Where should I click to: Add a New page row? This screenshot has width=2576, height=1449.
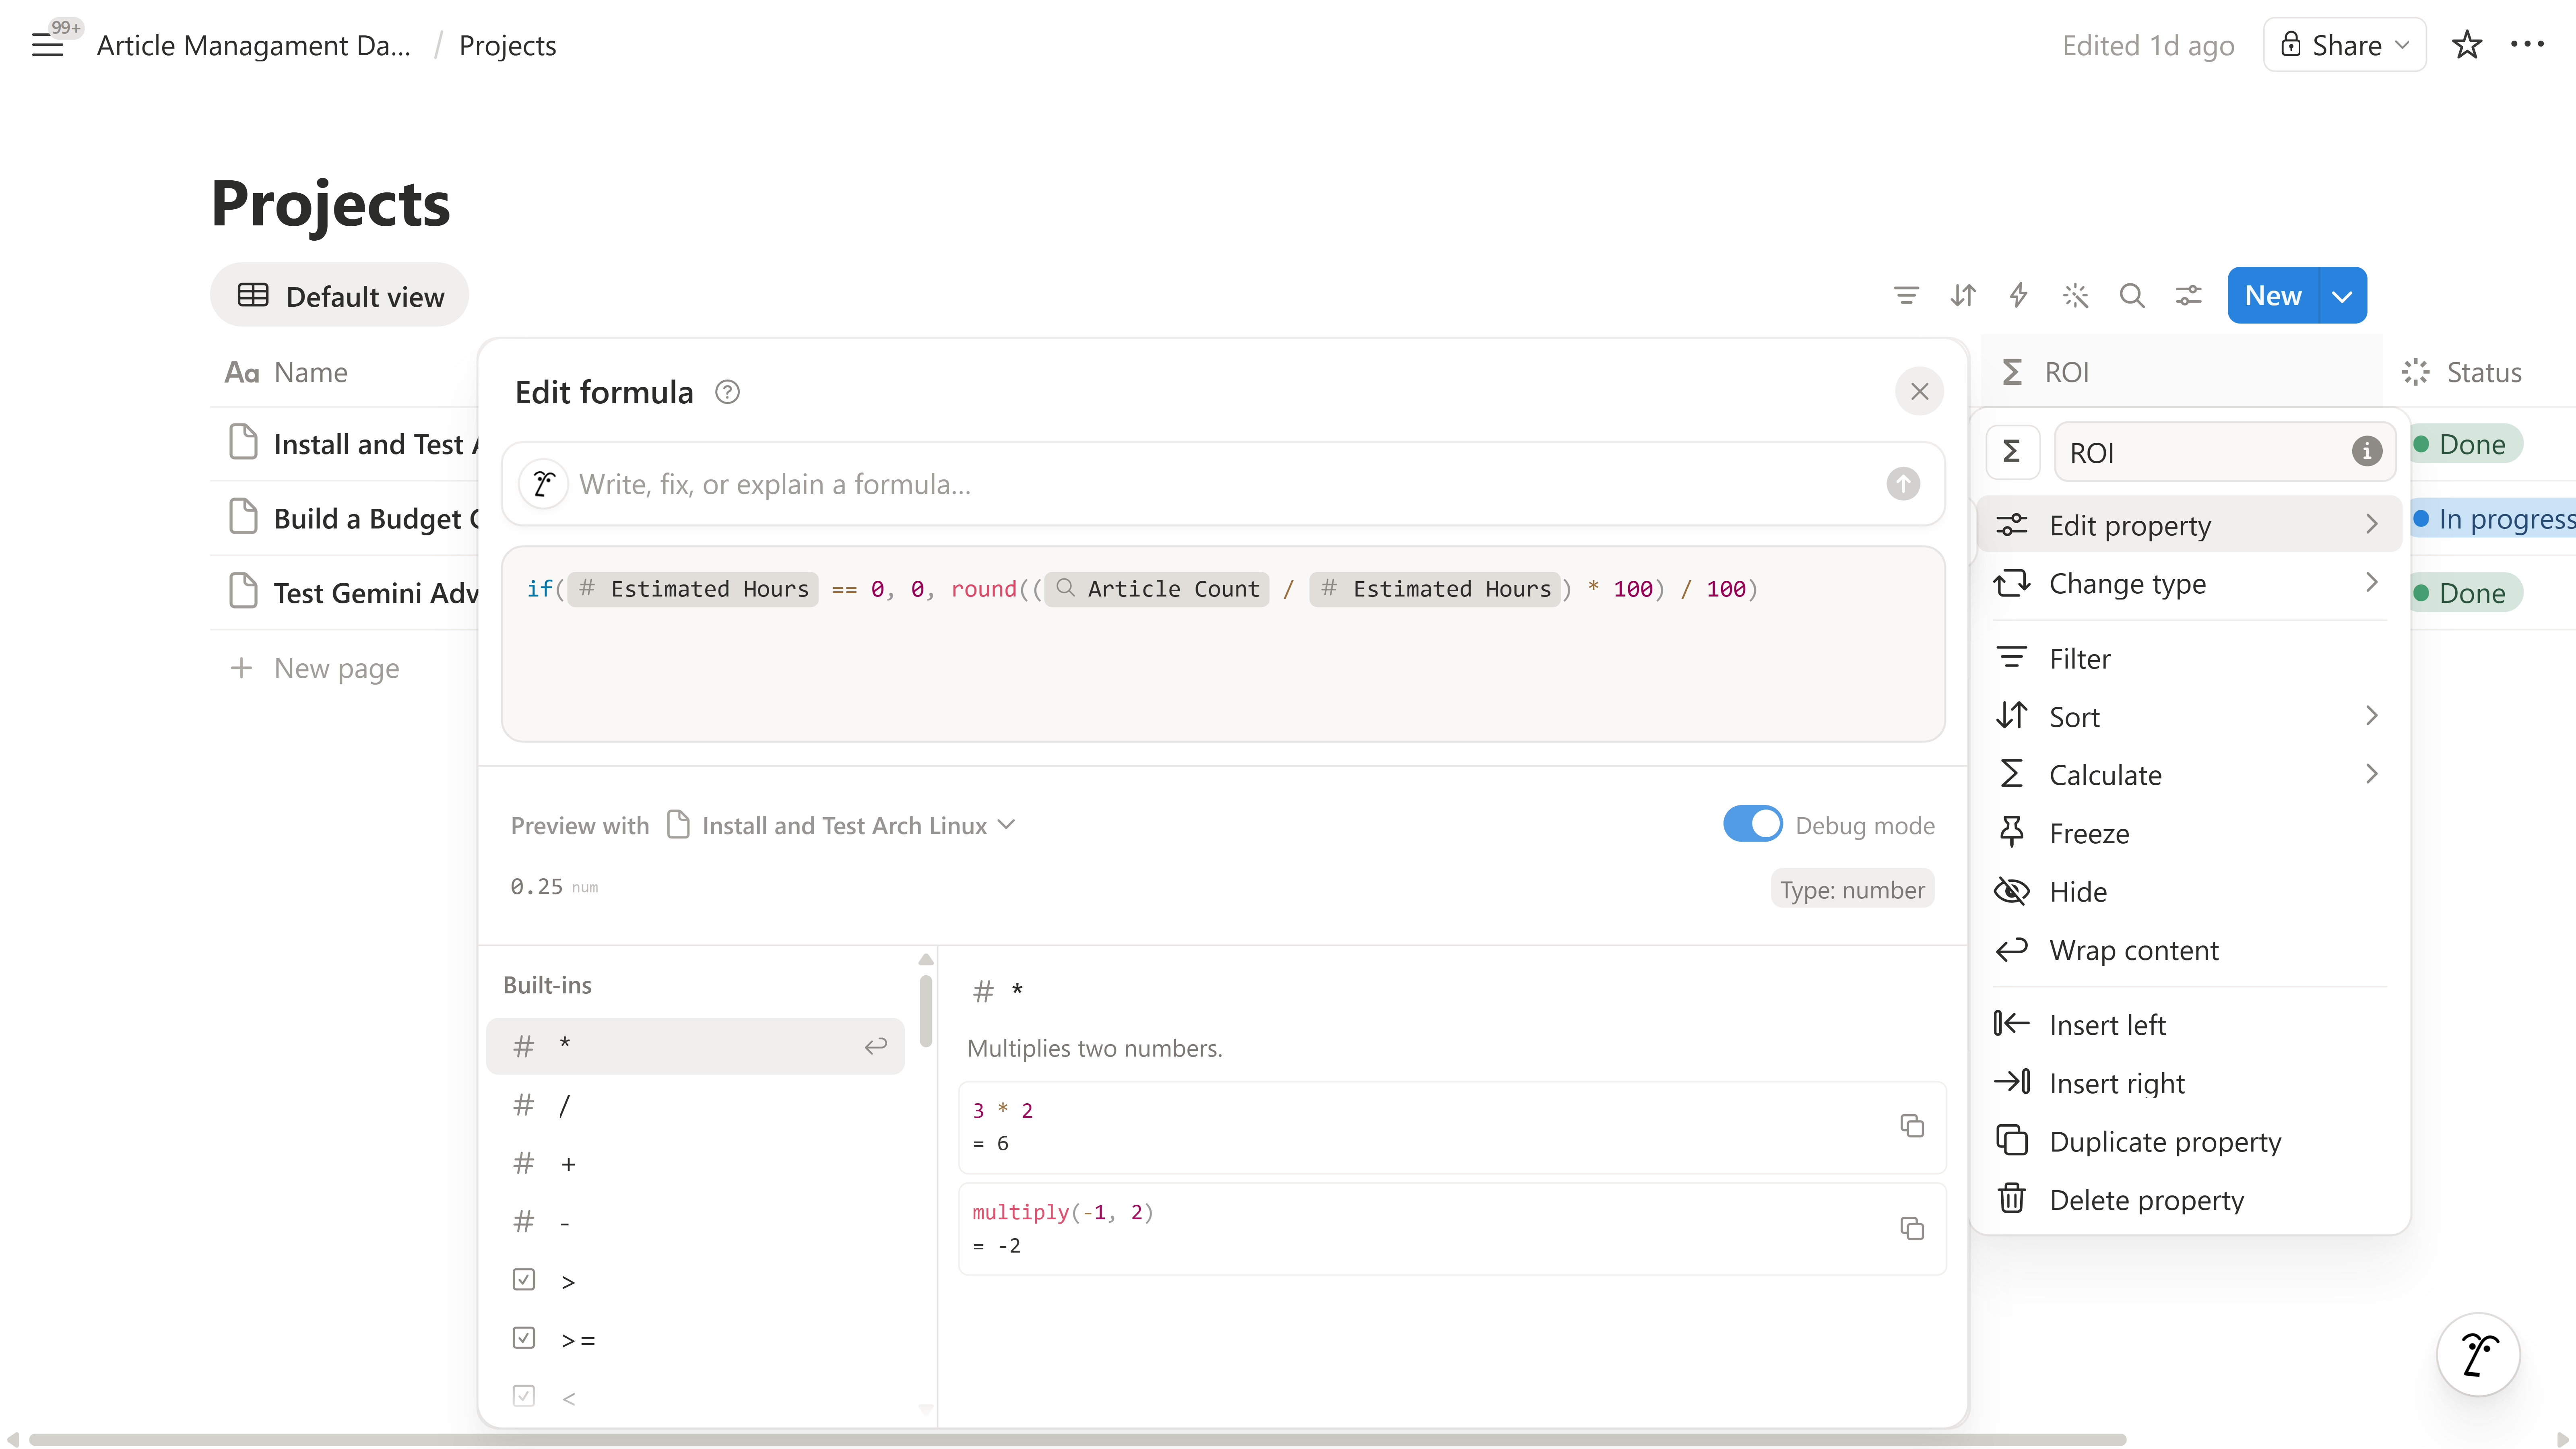[315, 668]
